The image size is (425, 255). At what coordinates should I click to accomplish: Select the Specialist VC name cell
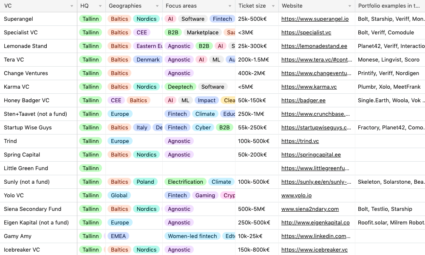pos(39,33)
